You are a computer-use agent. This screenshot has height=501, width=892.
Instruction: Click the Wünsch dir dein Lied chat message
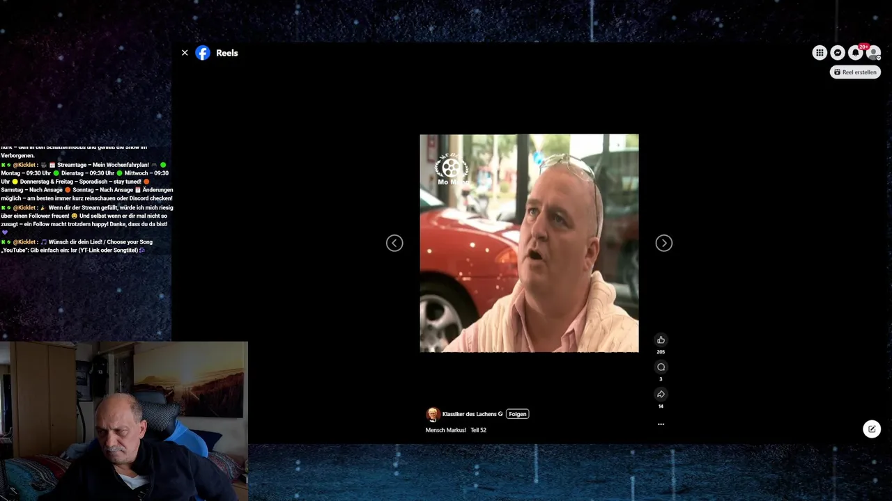point(77,246)
